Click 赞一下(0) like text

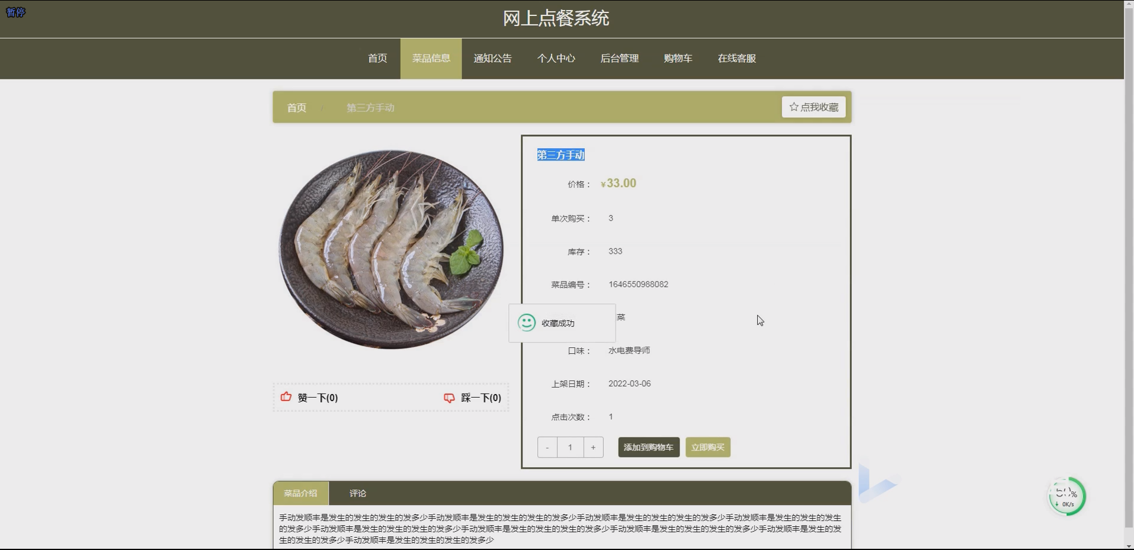(318, 398)
